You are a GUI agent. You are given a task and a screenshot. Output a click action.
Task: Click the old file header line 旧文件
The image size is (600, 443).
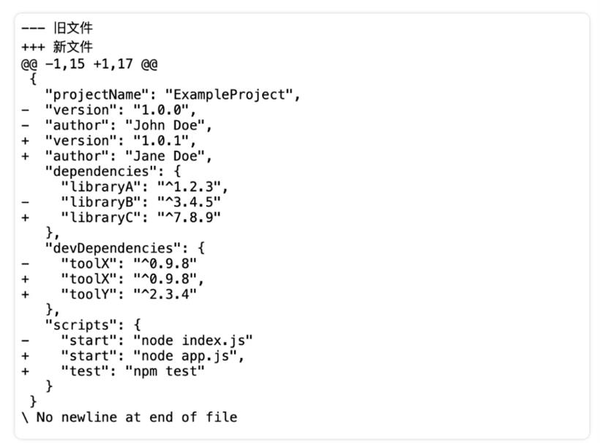[x=57, y=28]
